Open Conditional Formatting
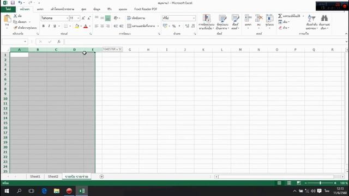The image size is (349, 196). [x=206, y=22]
